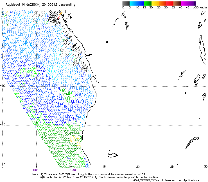Screen dimensions: 208x182
Task: Click the '15' label under the color legend
Action: click(144, 8)
